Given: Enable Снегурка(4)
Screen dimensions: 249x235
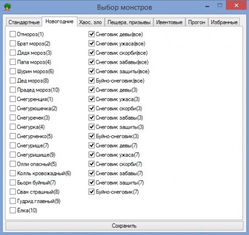Looking at the screenshot, I should click(x=13, y=127).
